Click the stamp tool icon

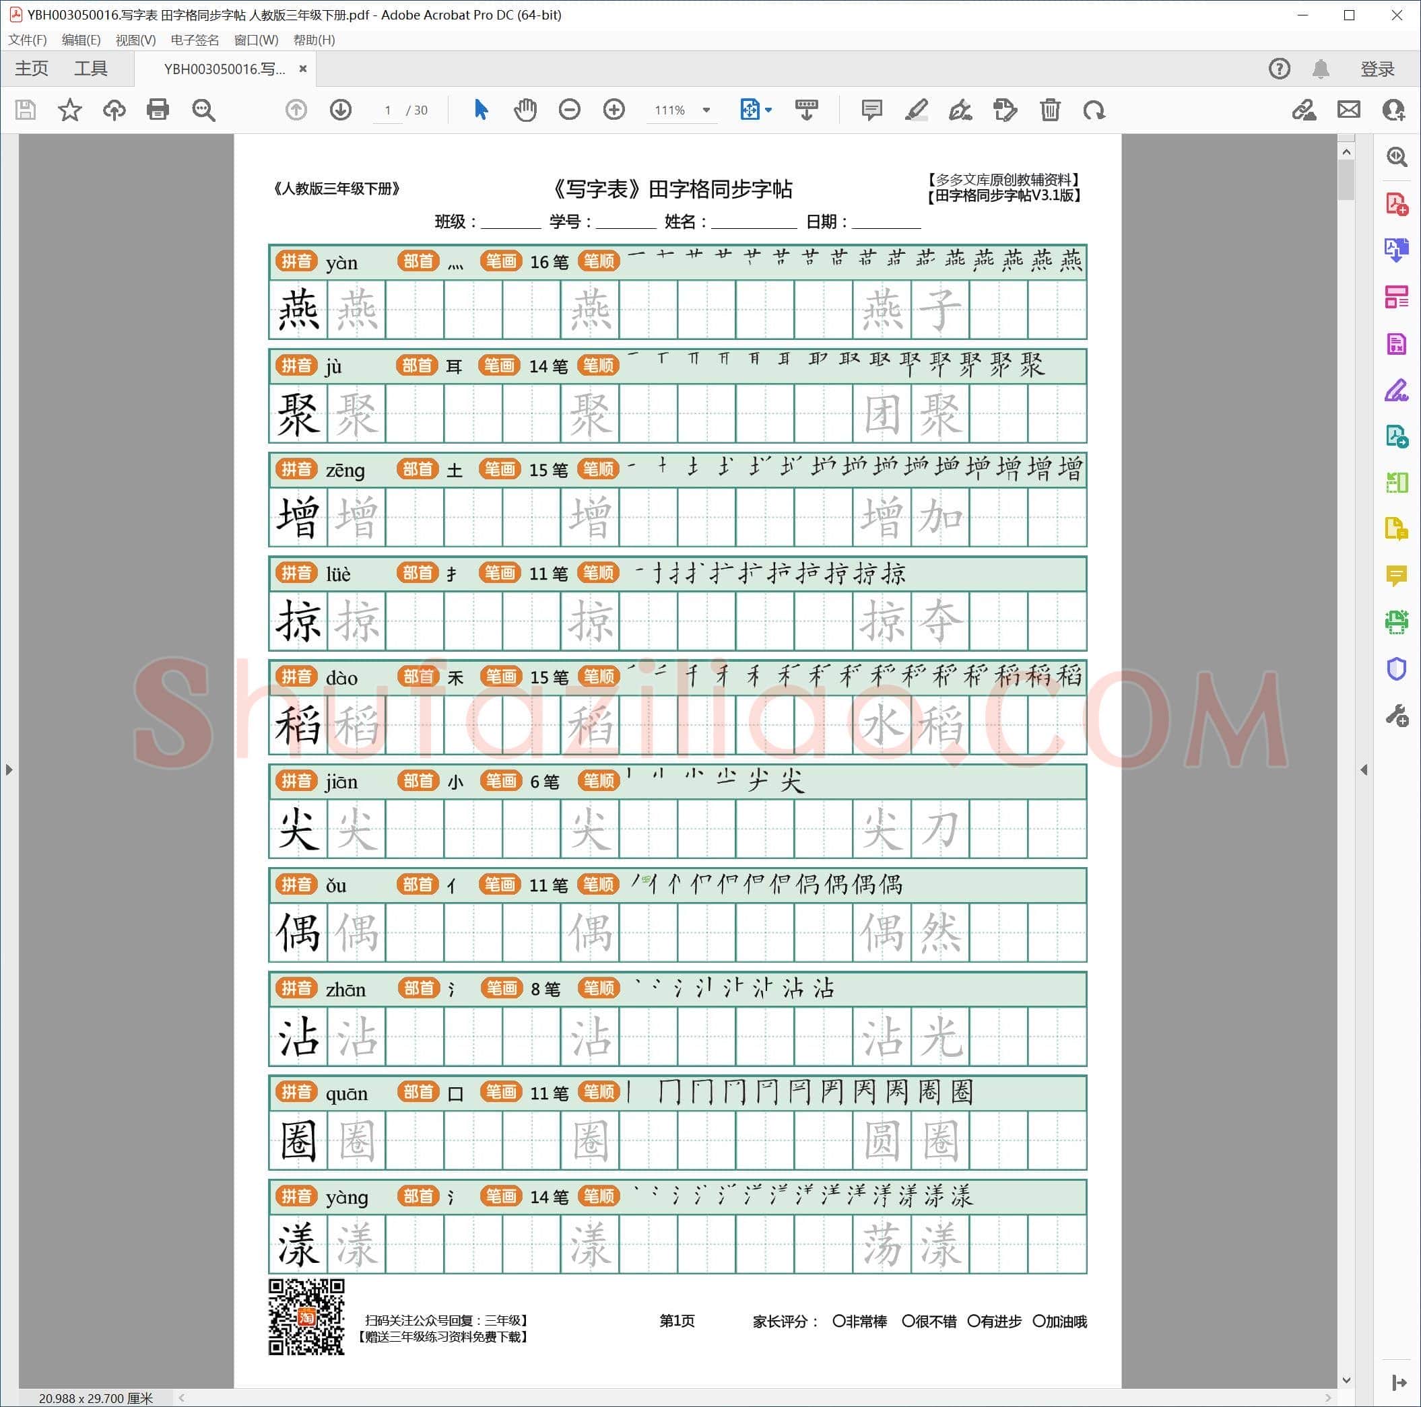pos(1005,110)
